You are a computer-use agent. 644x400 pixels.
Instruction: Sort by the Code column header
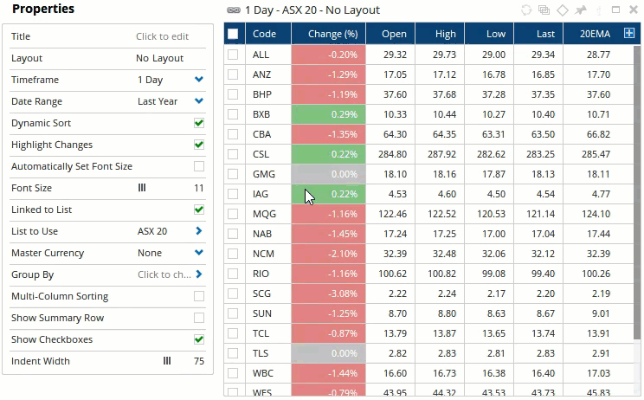[268, 34]
